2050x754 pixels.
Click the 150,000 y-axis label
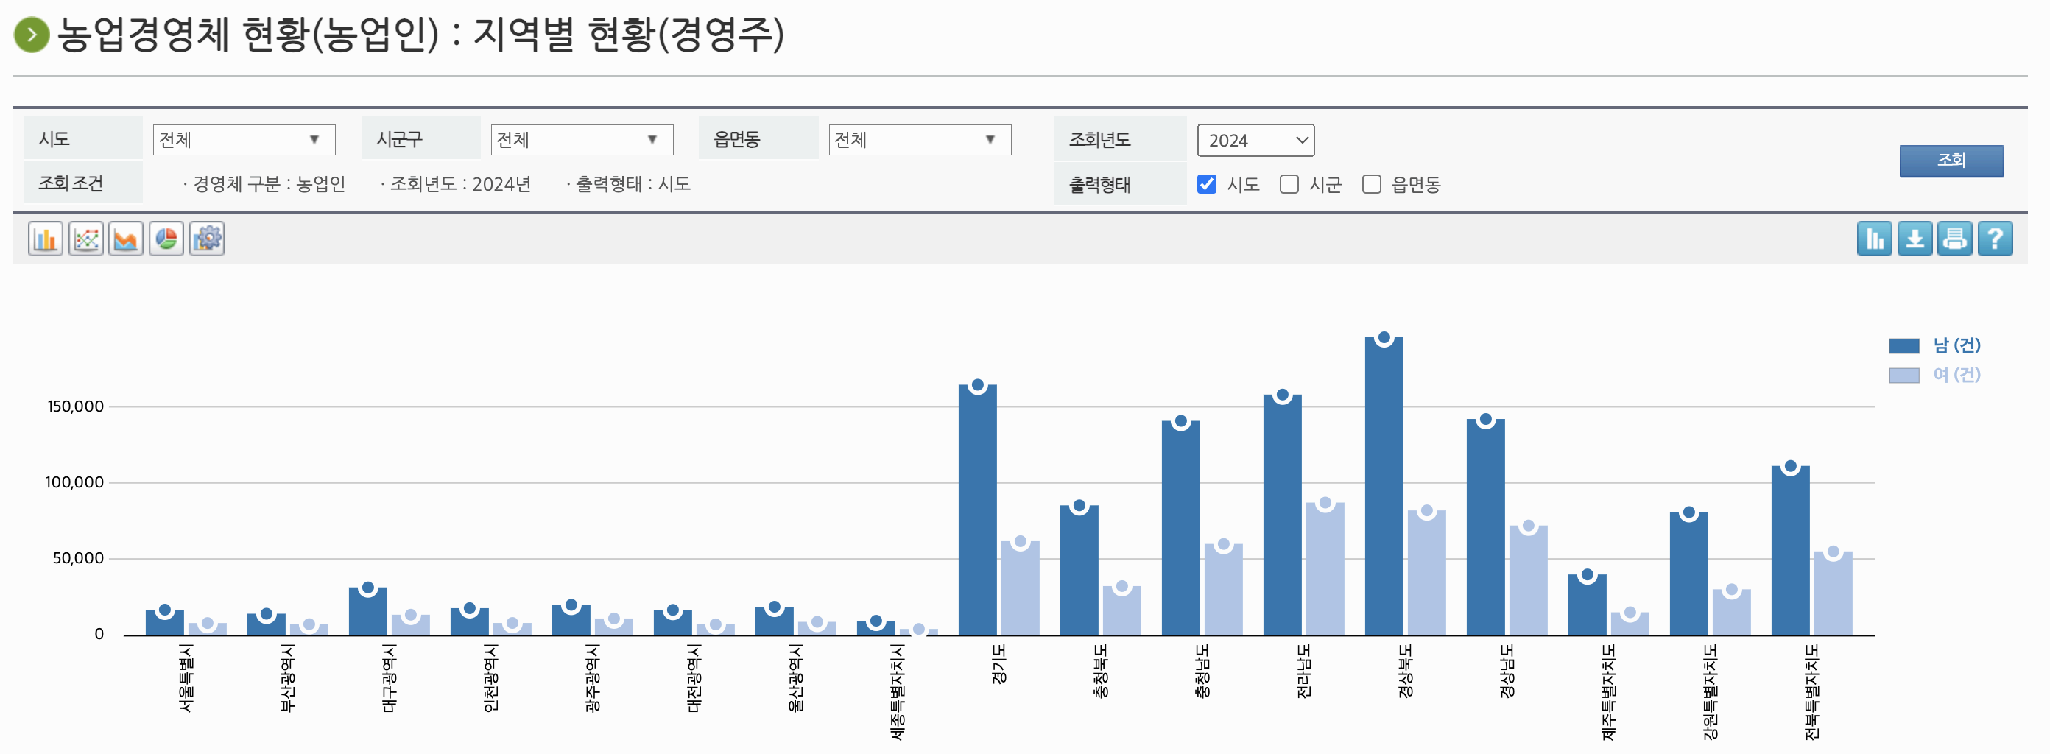76,407
